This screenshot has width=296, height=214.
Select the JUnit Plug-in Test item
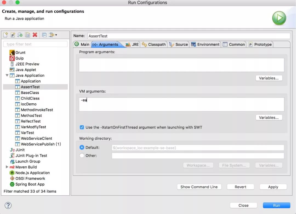click(x=28, y=155)
